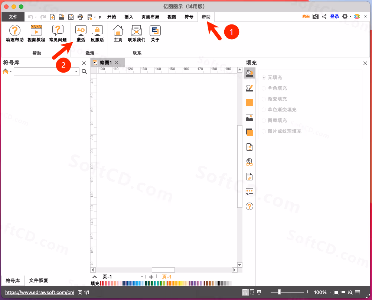Toggle the grid icon in status bar
This screenshot has width=372, height=300.
tap(358, 293)
